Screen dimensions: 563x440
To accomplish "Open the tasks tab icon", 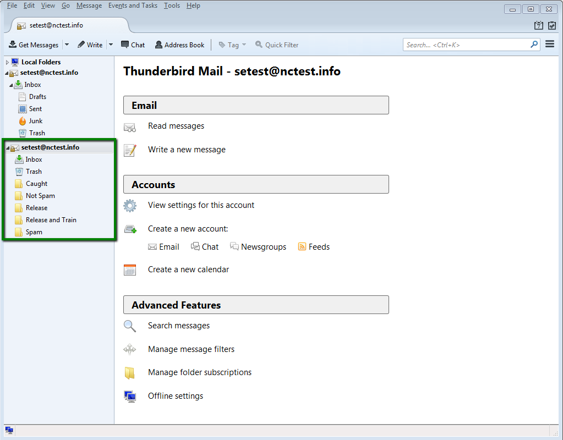I will [552, 25].
